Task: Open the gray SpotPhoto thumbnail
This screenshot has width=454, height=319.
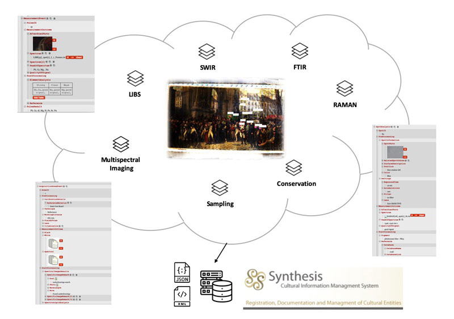Action: 395,152
